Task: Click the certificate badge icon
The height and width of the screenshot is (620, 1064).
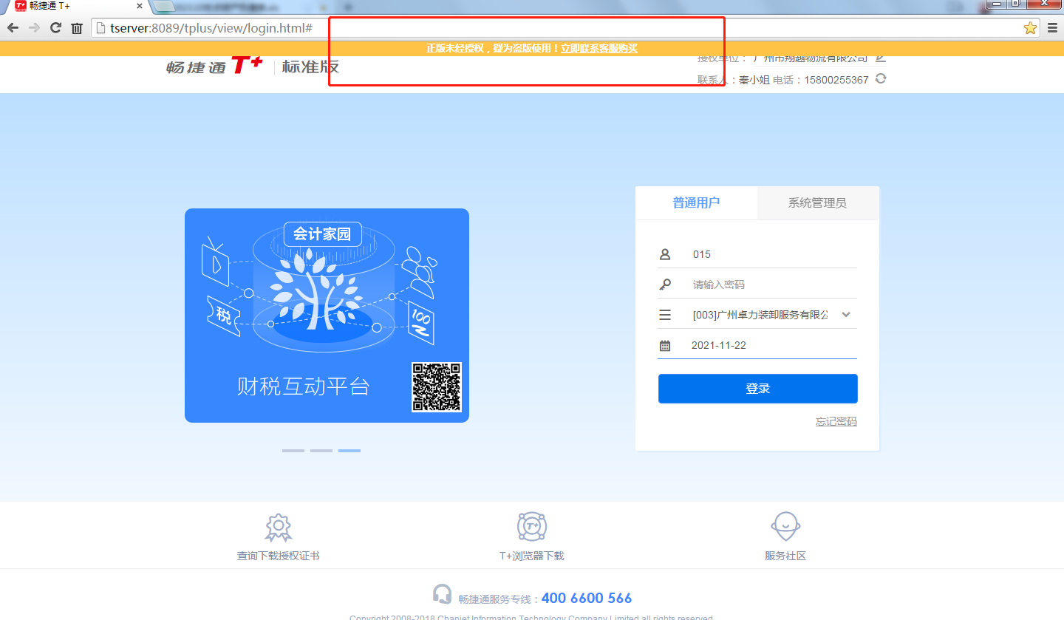Action: coord(279,527)
